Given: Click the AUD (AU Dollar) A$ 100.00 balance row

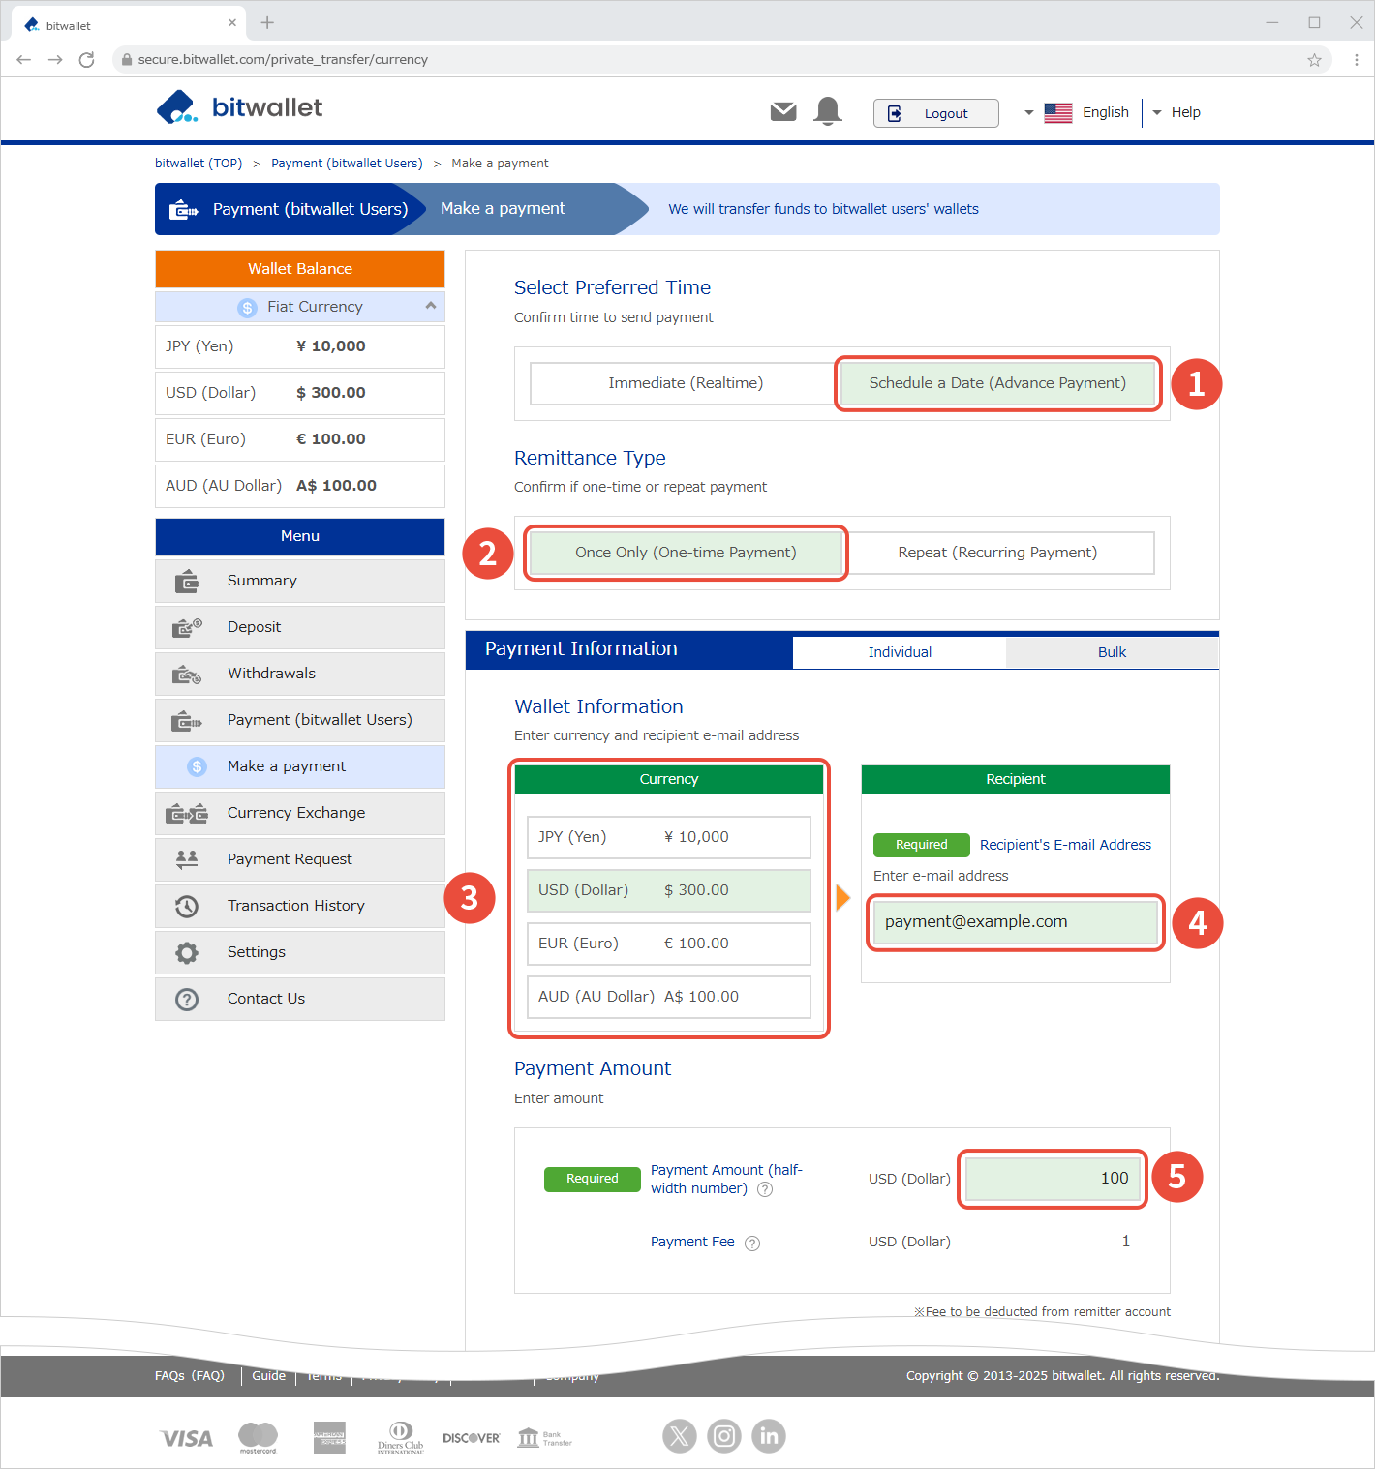Looking at the screenshot, I should click(300, 486).
